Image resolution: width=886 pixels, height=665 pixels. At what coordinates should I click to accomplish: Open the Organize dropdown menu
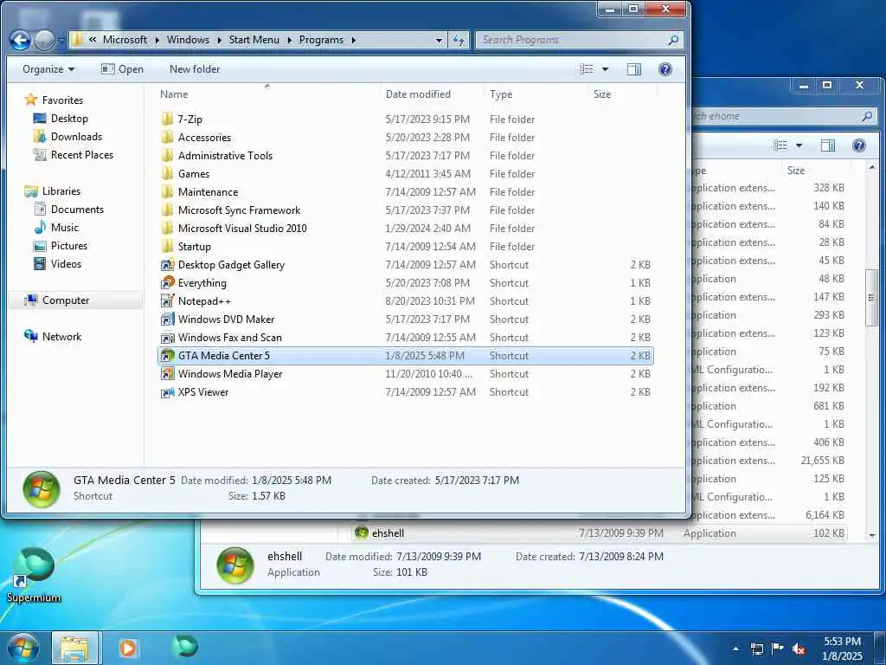pos(48,69)
